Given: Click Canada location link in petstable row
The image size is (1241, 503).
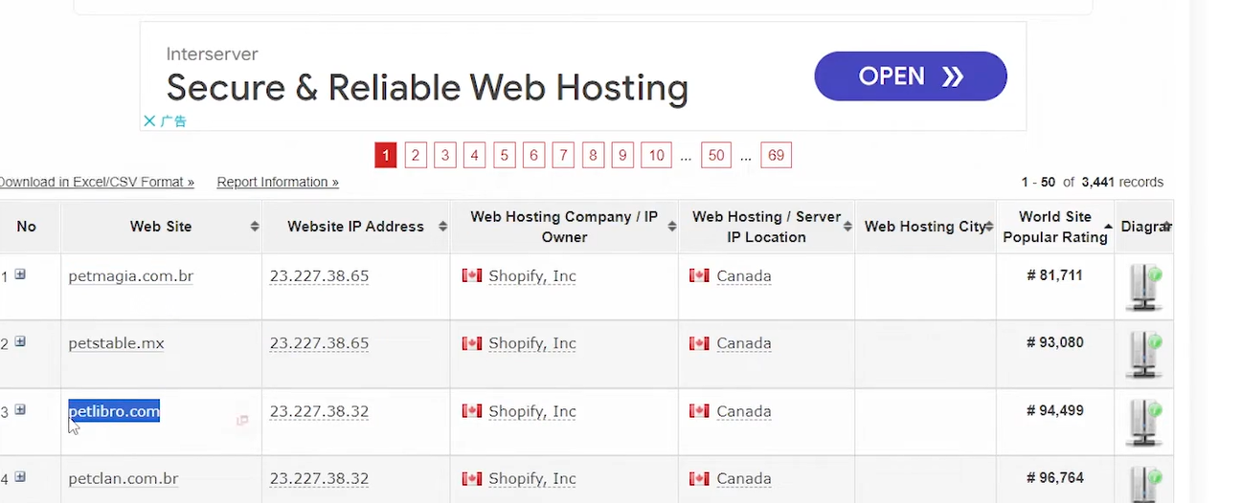Looking at the screenshot, I should point(744,343).
